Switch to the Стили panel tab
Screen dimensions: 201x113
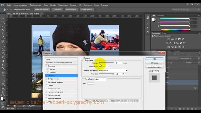point(164,33)
